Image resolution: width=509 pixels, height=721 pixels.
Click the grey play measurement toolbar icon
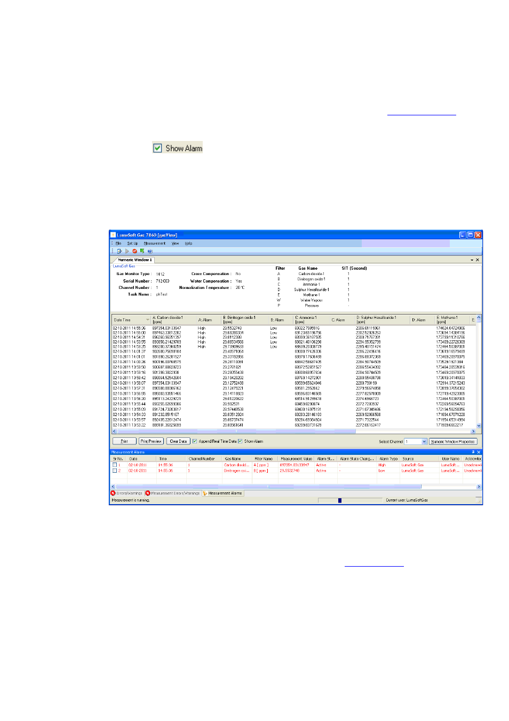click(x=128, y=251)
